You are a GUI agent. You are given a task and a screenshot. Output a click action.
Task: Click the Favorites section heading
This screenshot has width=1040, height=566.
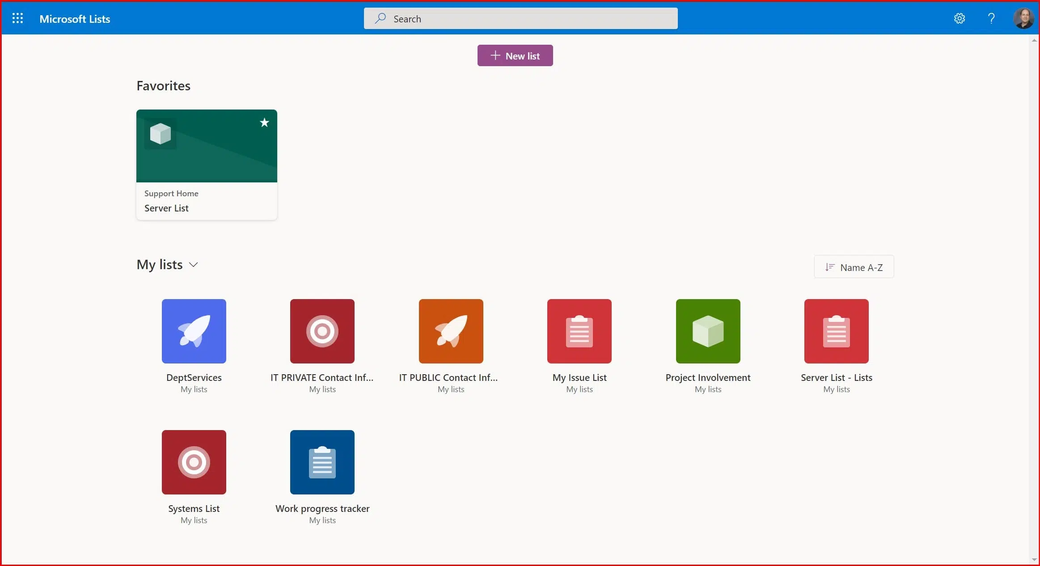164,86
